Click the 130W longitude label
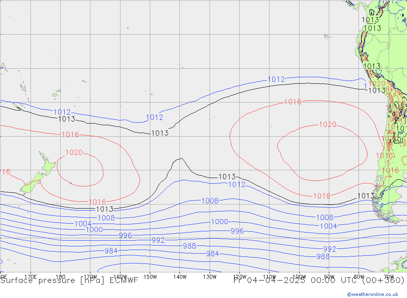 point(210,277)
